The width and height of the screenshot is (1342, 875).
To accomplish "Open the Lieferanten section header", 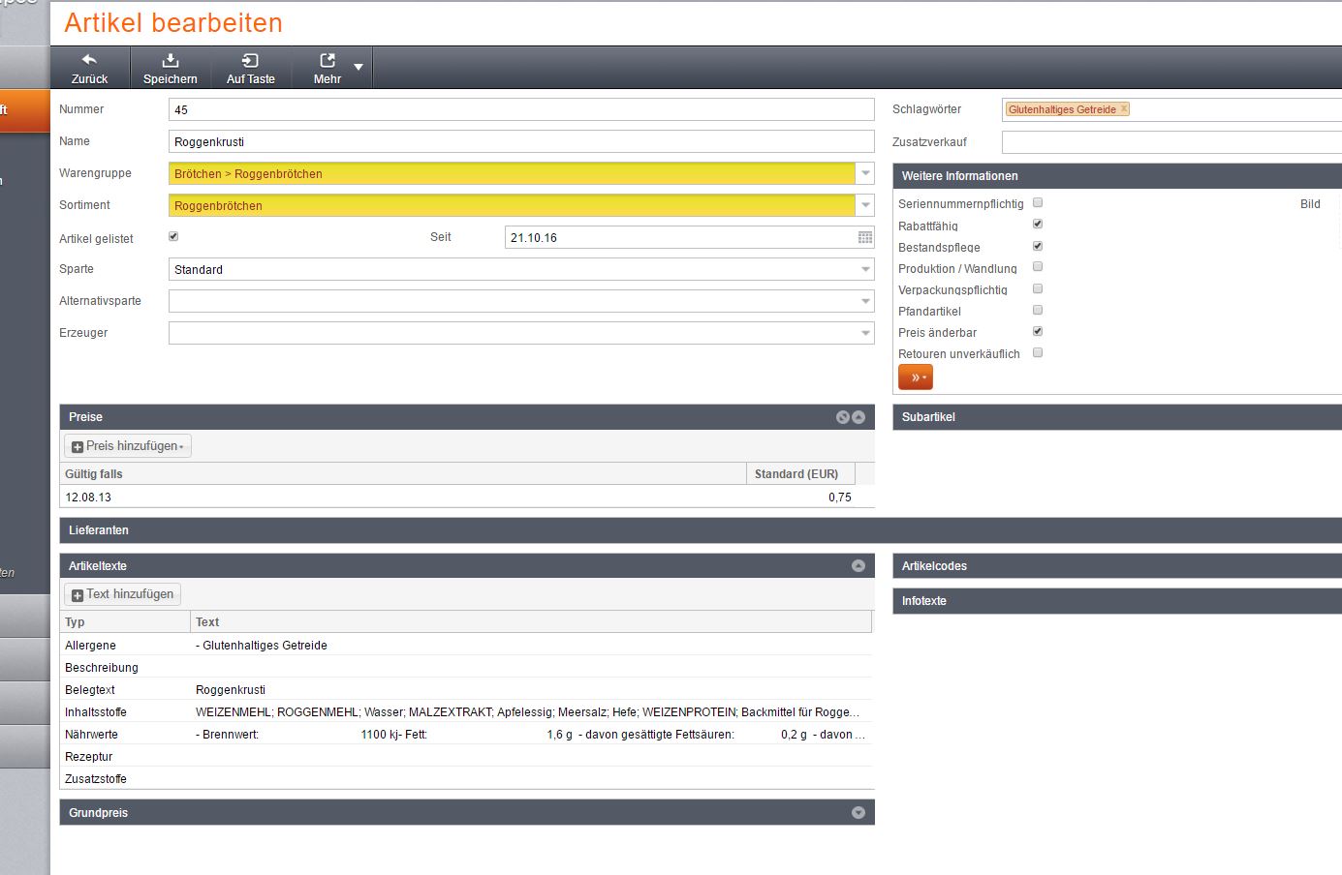I will pyautogui.click(x=99, y=530).
